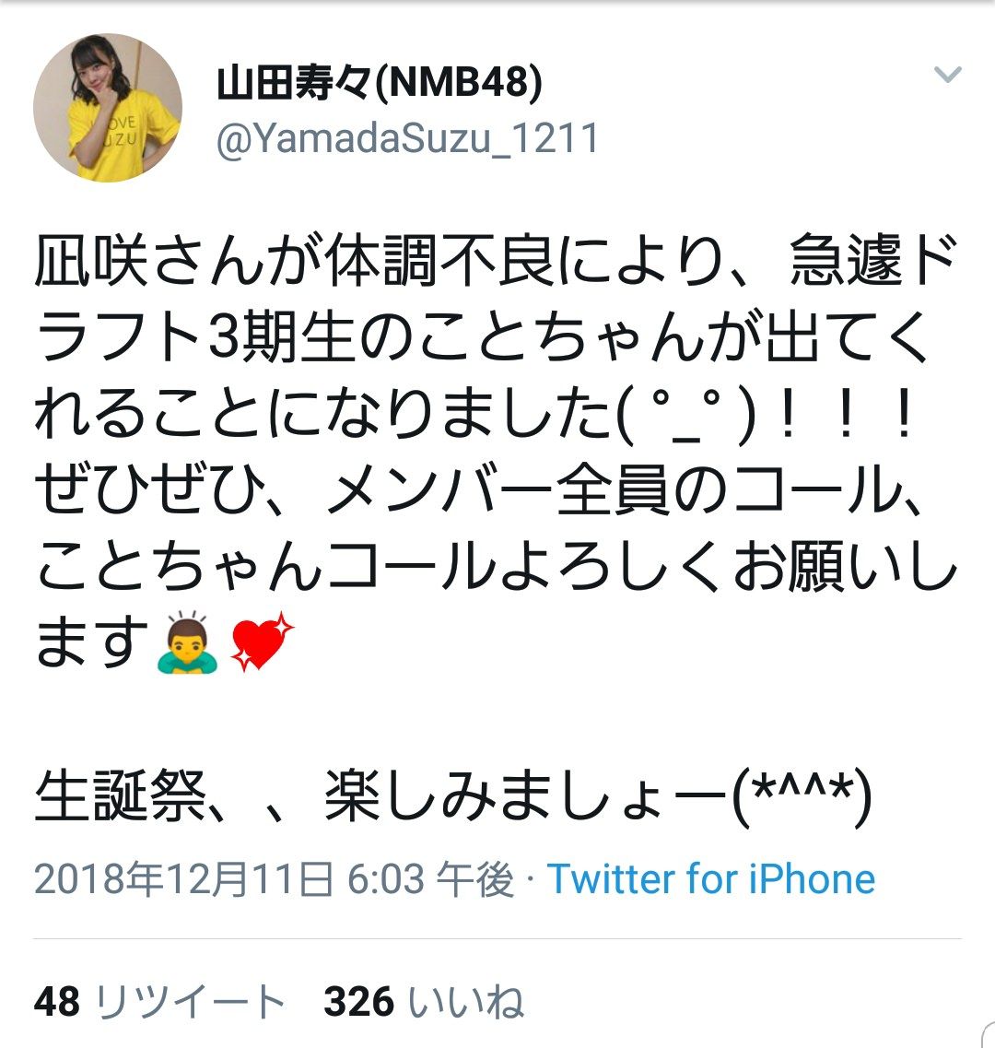Open the @YamadaSuzu_1211 handle
995x1048 pixels.
click(x=407, y=138)
